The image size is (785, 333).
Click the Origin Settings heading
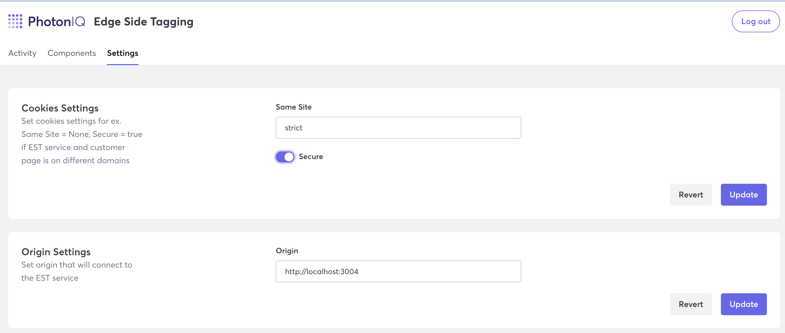point(56,252)
